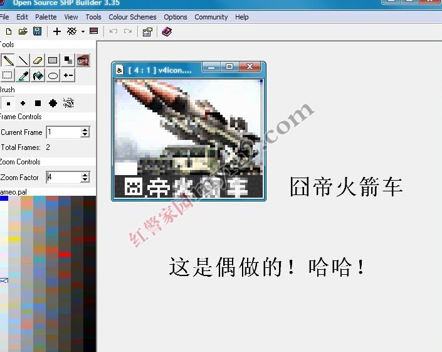Select the Flood fill bucket tool
The image size is (442, 352).
38,75
